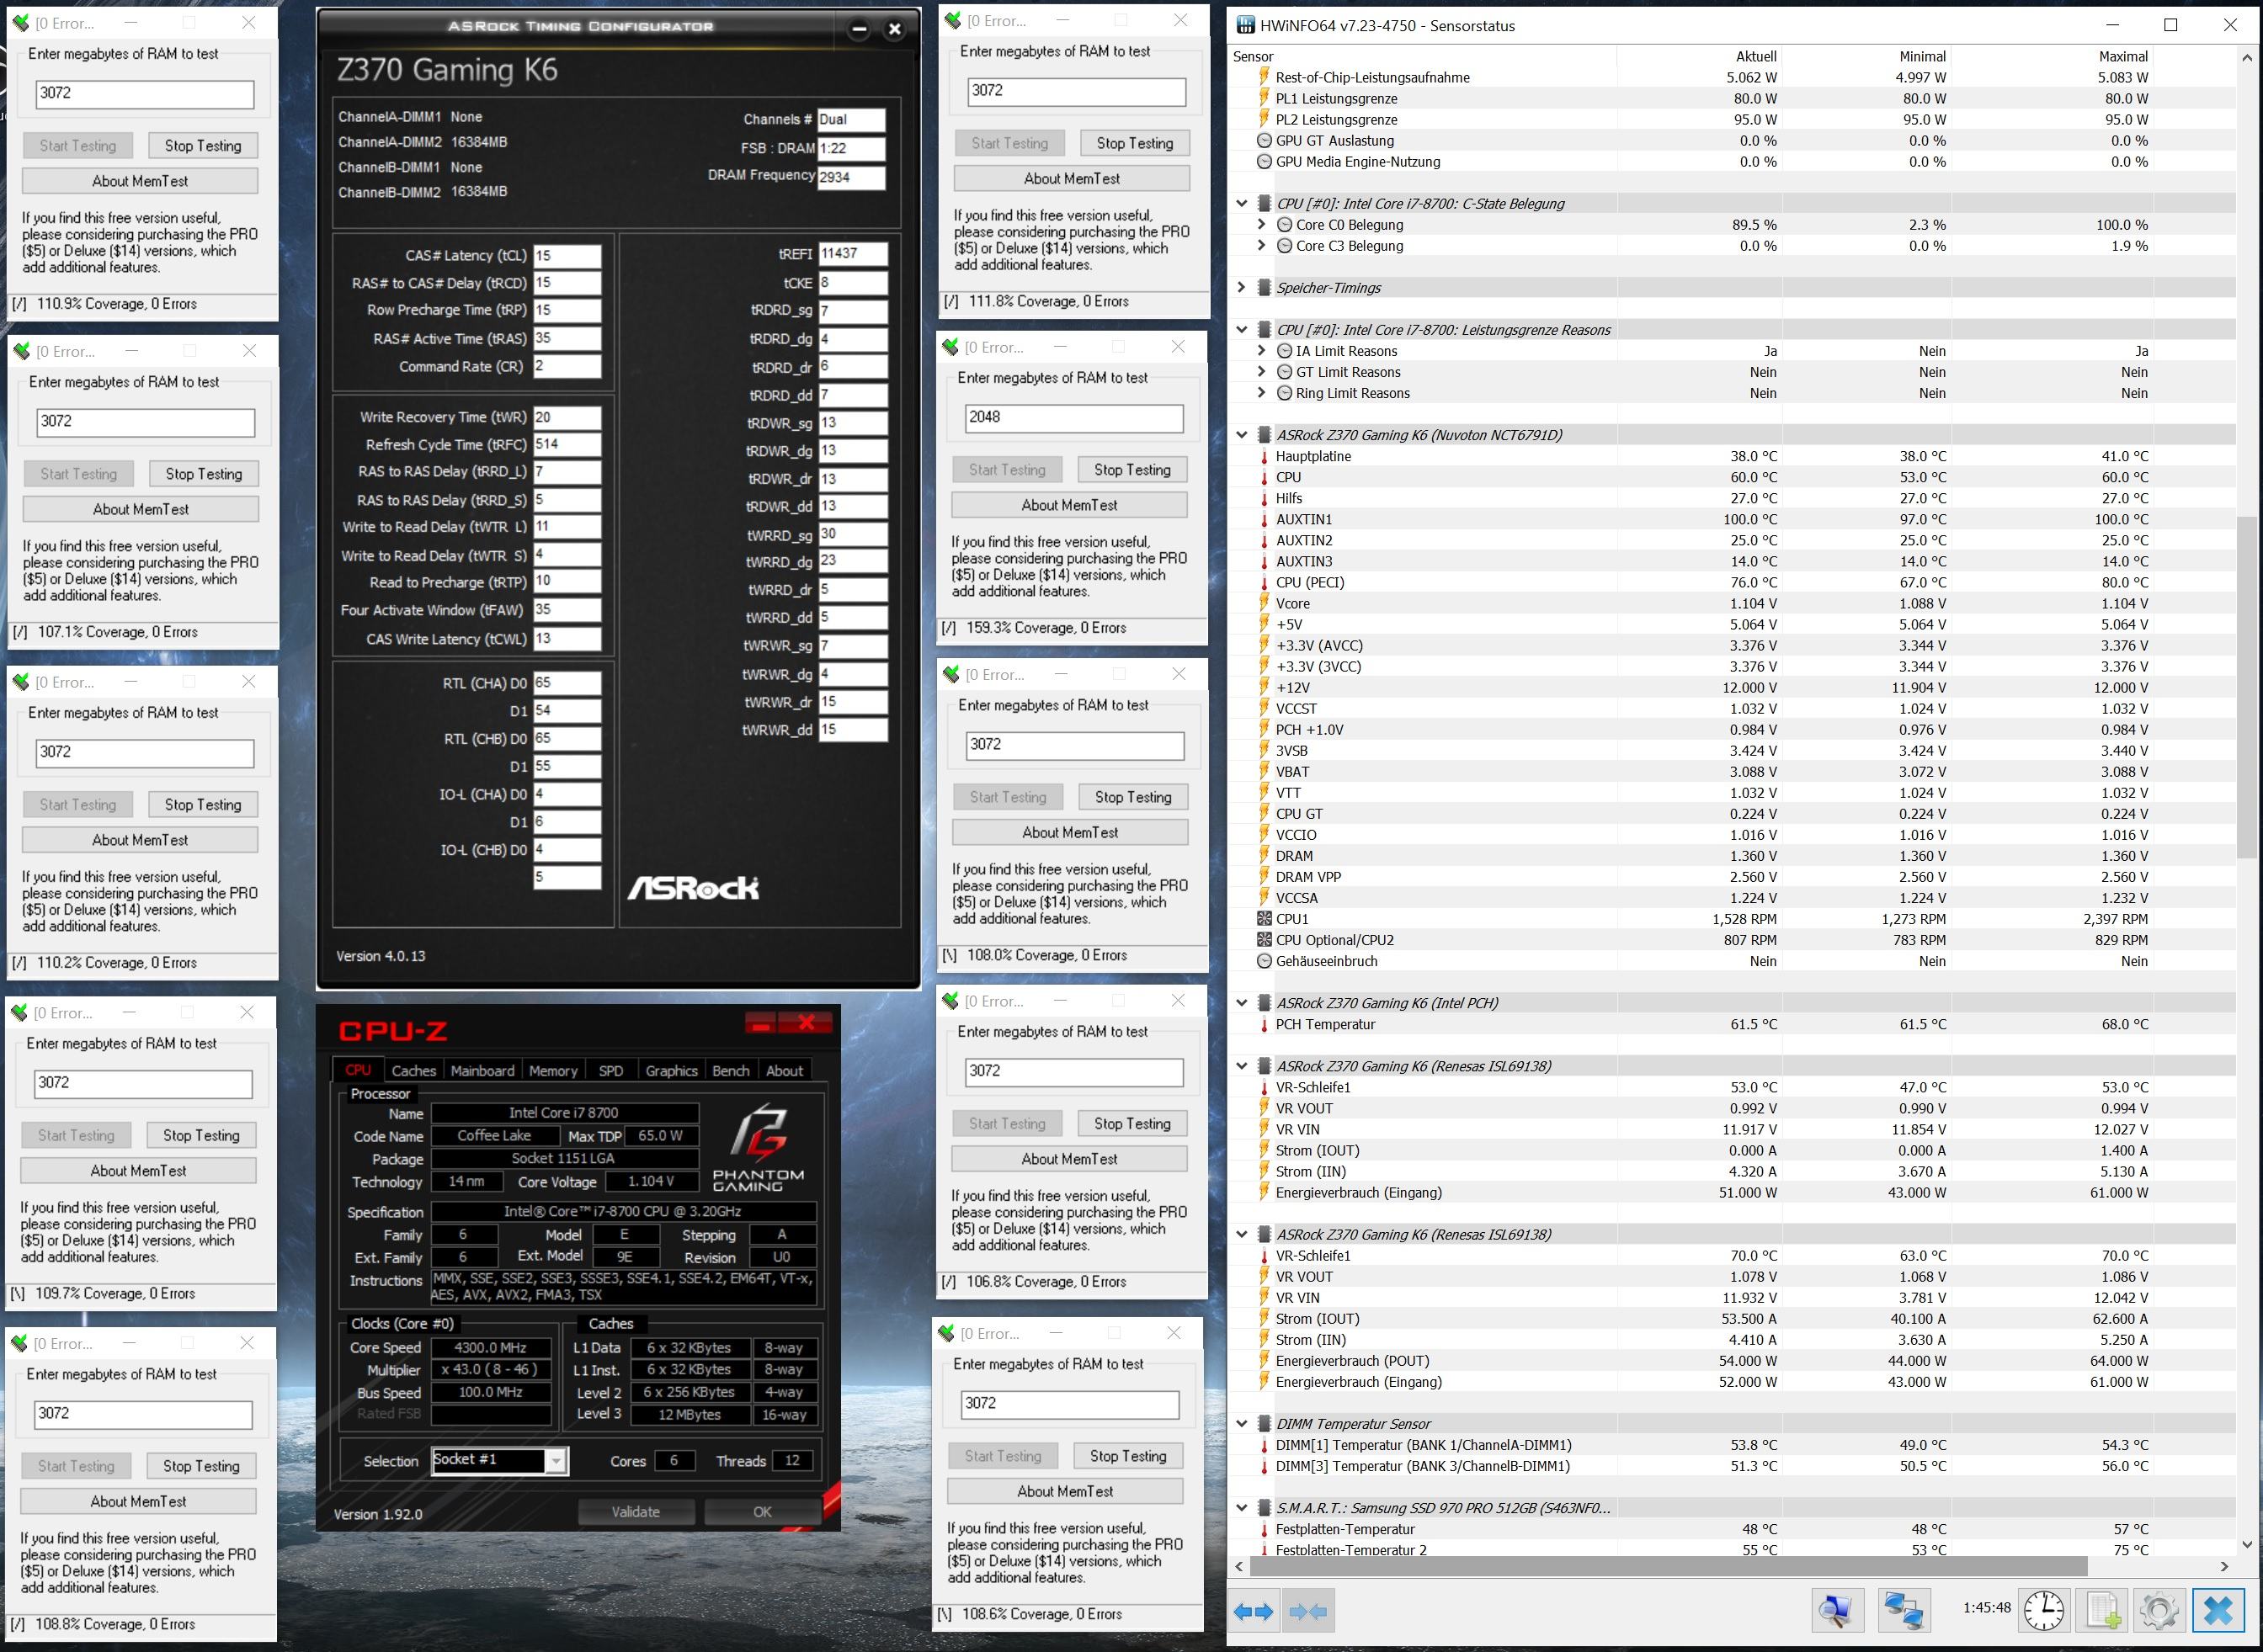The width and height of the screenshot is (2263, 1652).
Task: Collapse the Nuvoton NCT6791D sensor group
Action: click(x=1242, y=434)
